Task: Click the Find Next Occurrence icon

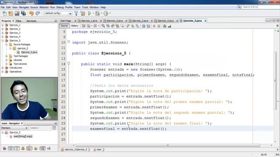Action: pyautogui.click(x=112, y=26)
